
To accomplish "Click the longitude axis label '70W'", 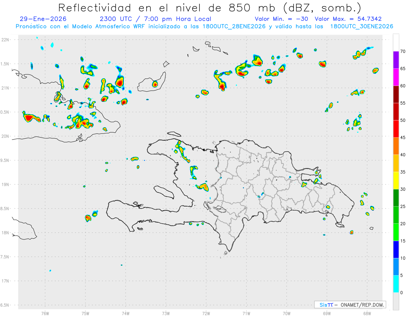I will 287,313.
